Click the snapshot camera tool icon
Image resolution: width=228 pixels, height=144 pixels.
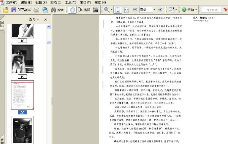tap(96, 10)
